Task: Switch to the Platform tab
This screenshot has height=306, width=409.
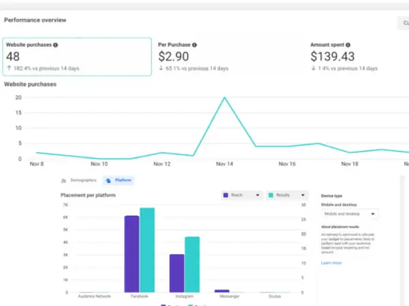Action: coord(119,180)
